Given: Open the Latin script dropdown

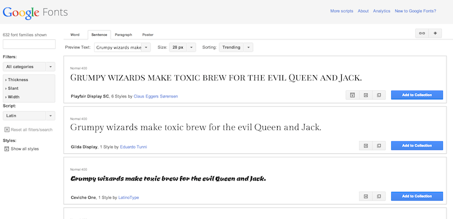Looking at the screenshot, I should coord(29,116).
